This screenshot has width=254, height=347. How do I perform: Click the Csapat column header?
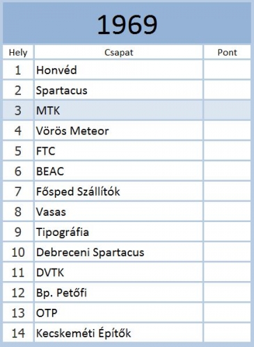118,52
